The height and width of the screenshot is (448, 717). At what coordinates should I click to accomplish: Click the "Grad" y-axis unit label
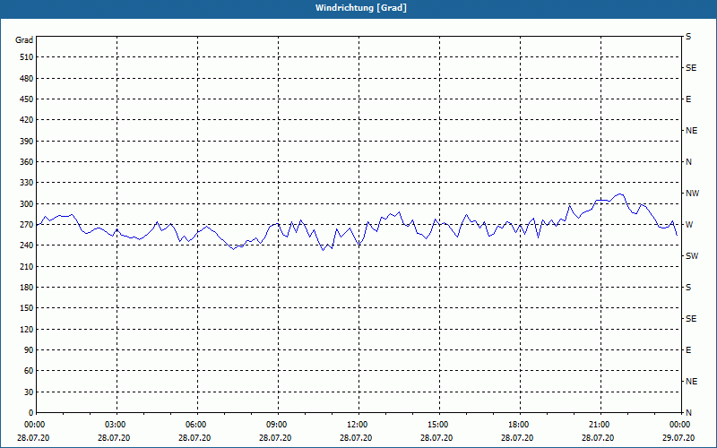(x=24, y=40)
